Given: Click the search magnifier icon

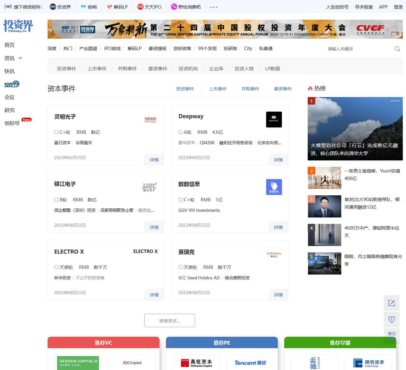Looking at the screenshot, I should pyautogui.click(x=397, y=49).
